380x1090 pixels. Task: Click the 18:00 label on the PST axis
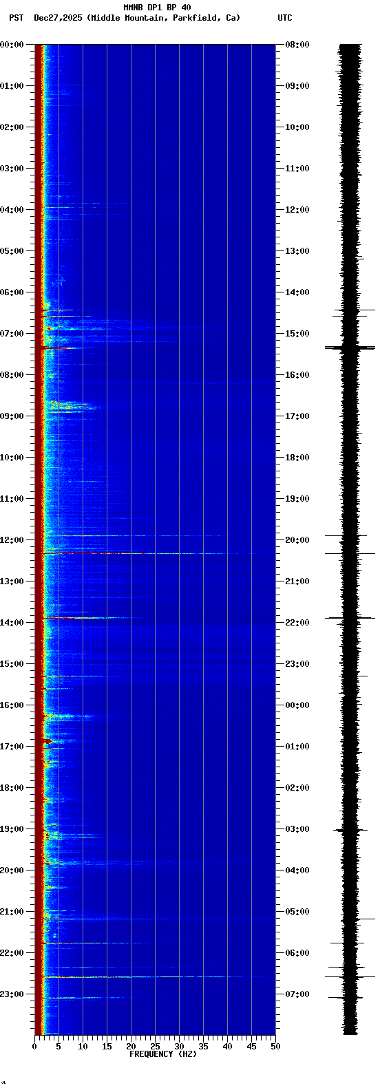coord(12,788)
